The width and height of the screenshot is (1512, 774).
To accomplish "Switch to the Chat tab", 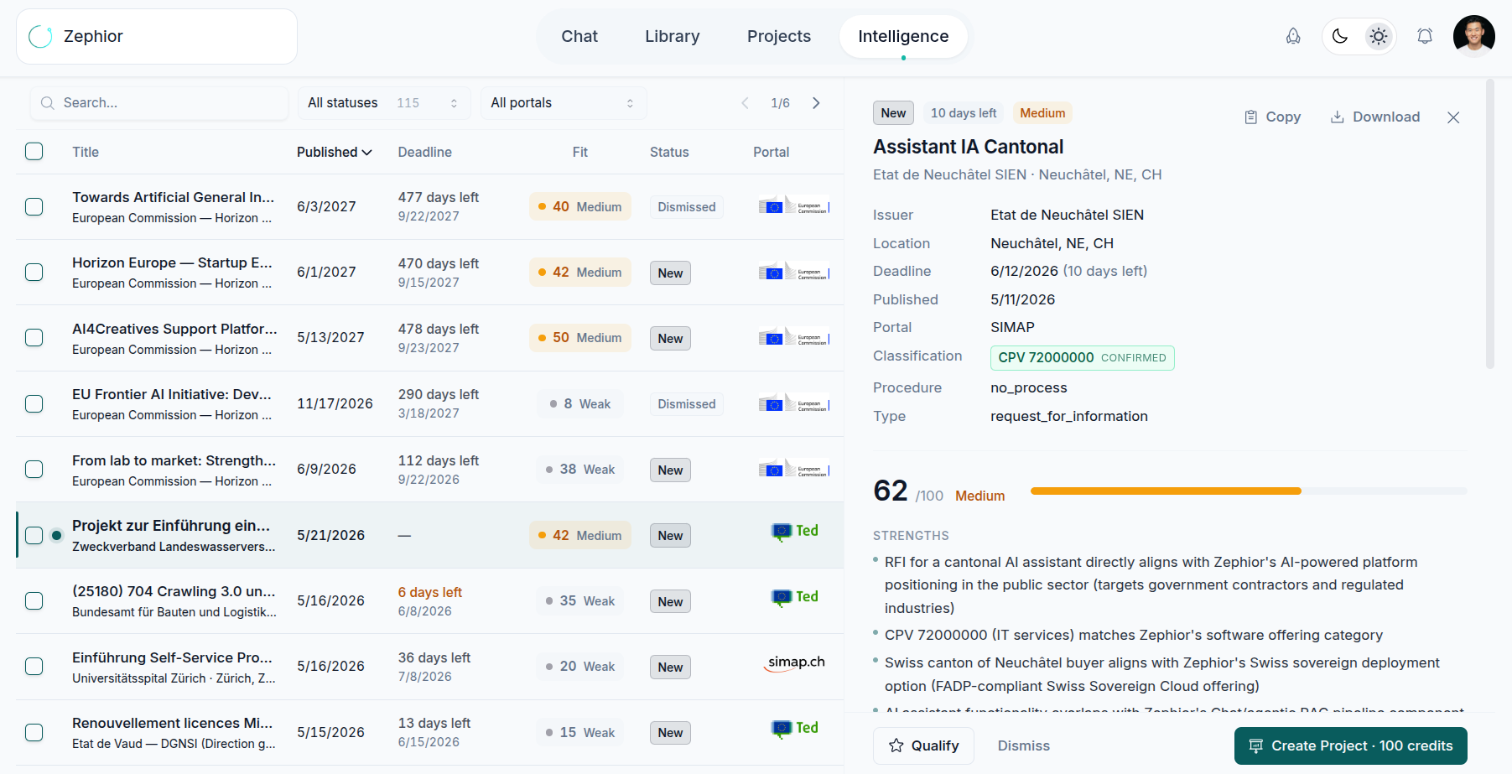I will [x=579, y=36].
